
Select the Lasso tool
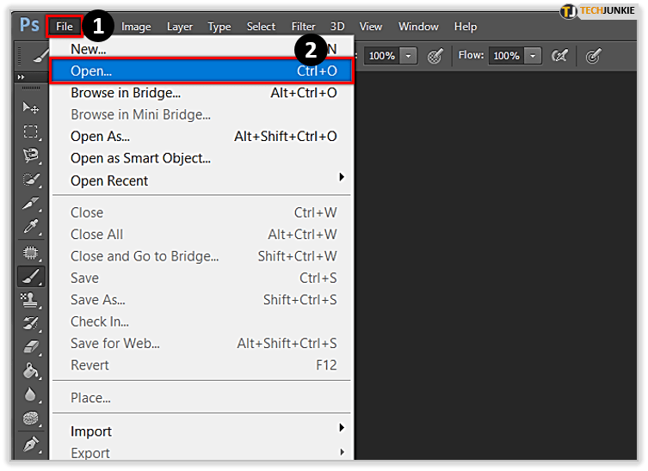(x=31, y=156)
